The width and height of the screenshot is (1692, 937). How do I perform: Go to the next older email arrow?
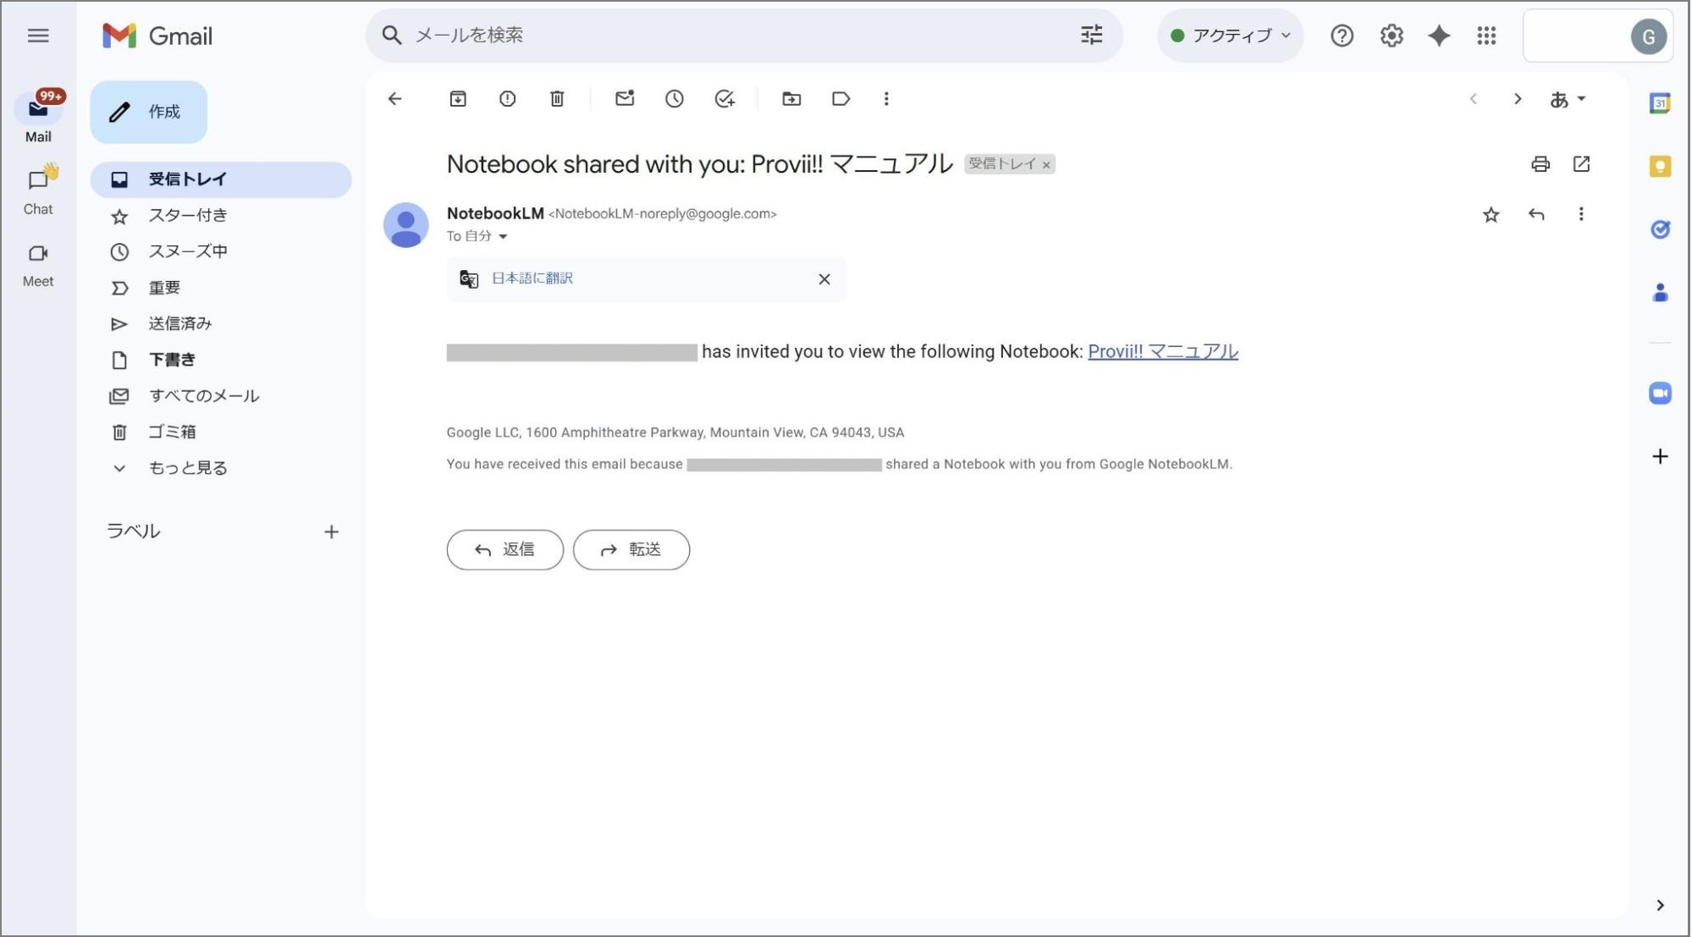(x=1518, y=99)
